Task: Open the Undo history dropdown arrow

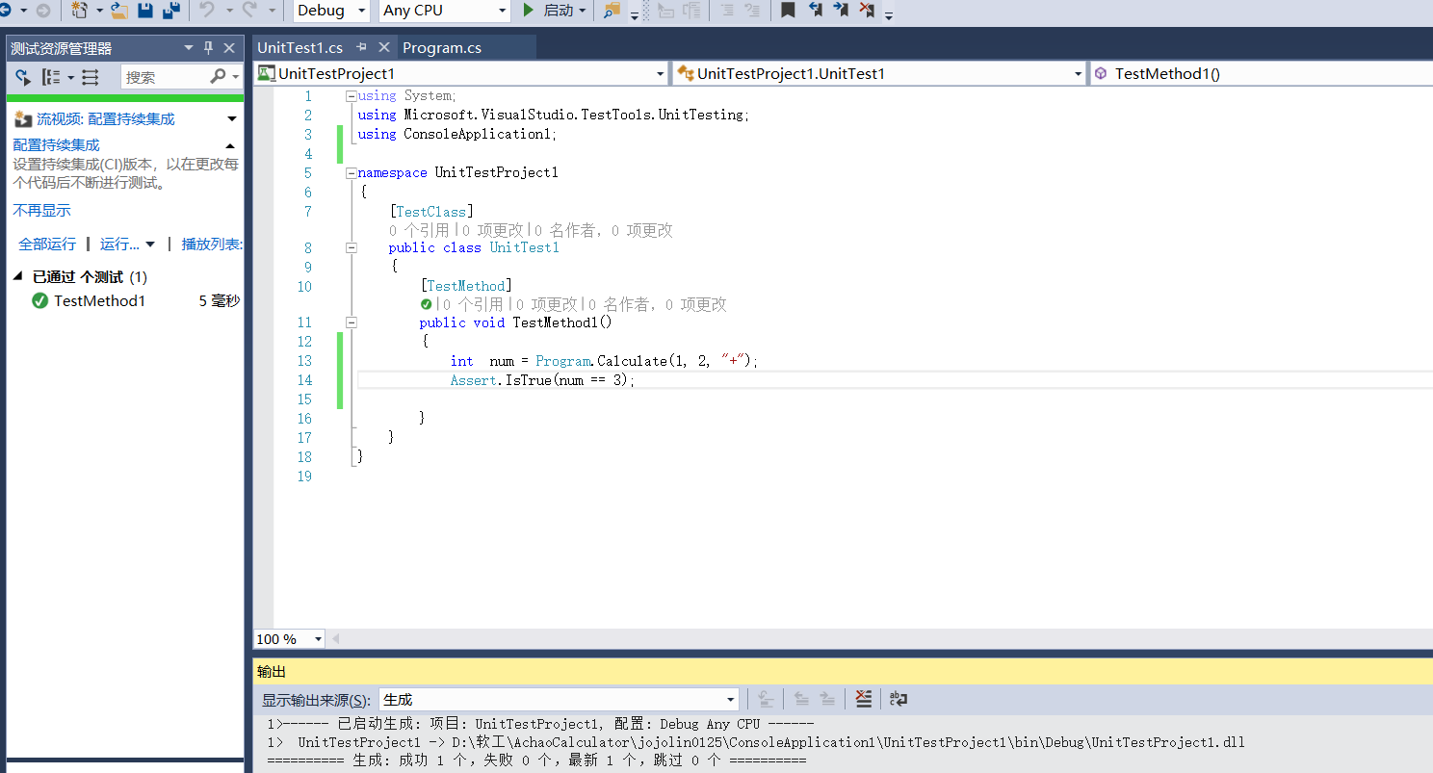Action: tap(229, 11)
